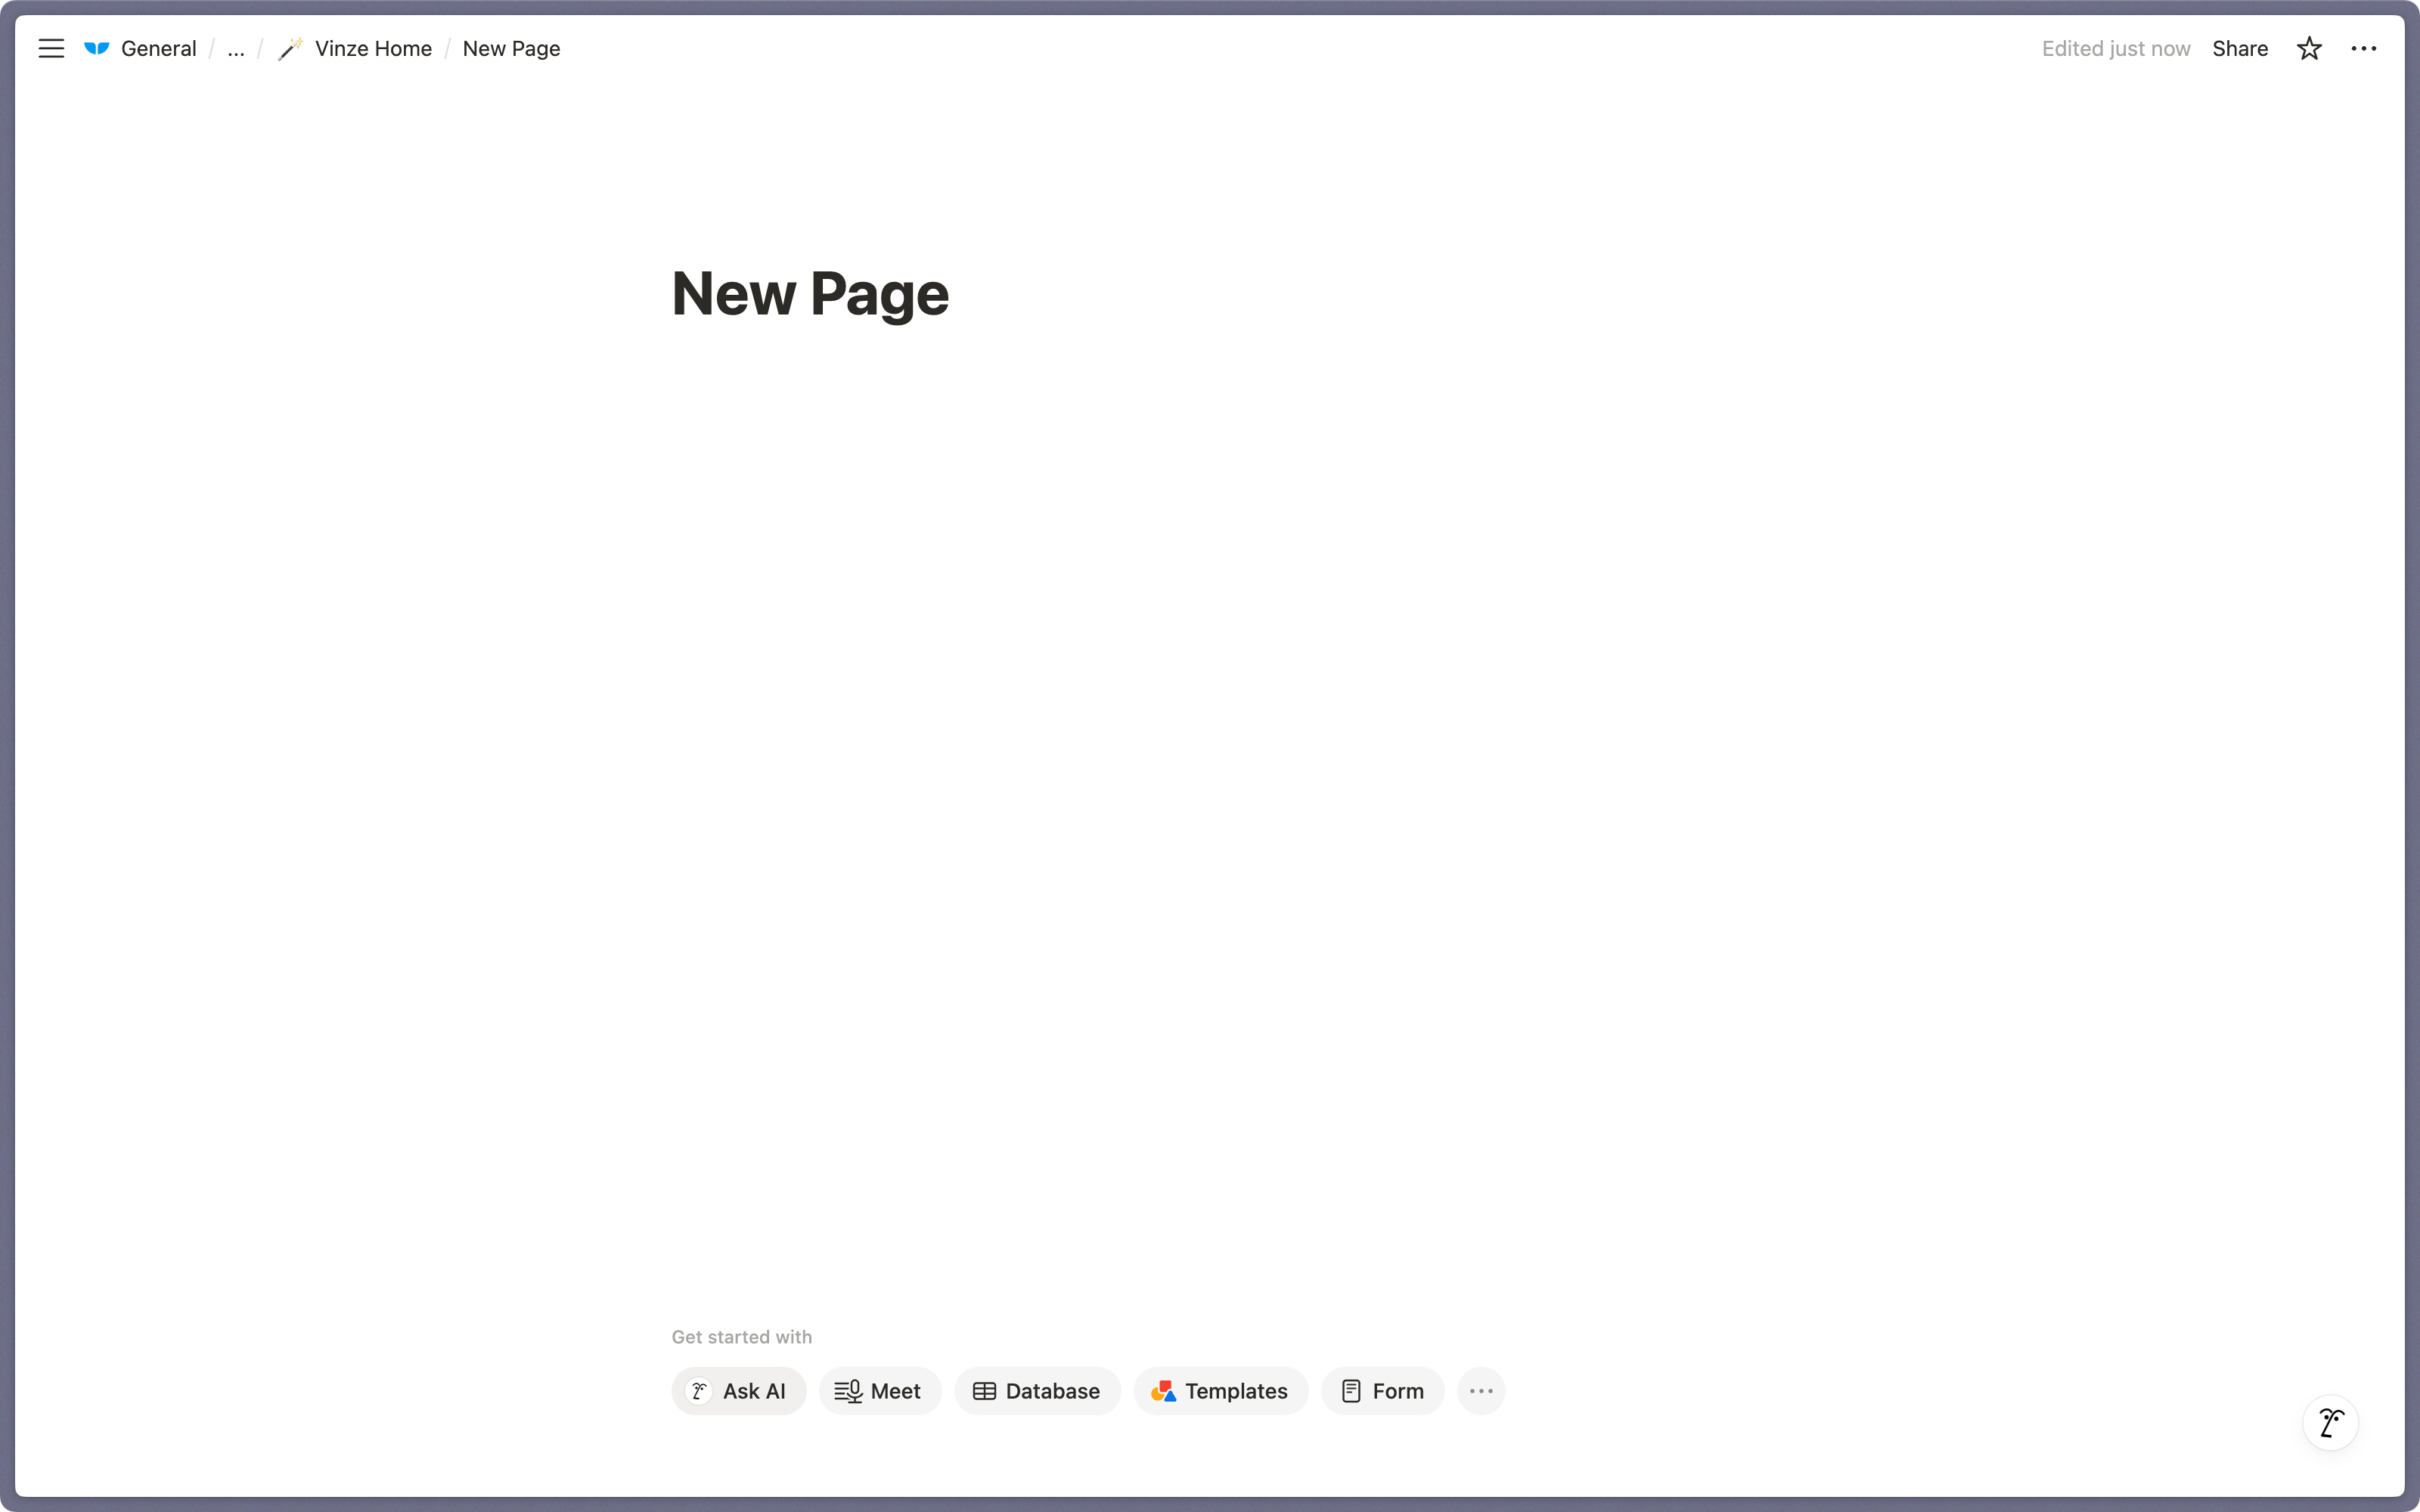Open the Share menu
2420x1512 pixels.
click(x=2239, y=48)
